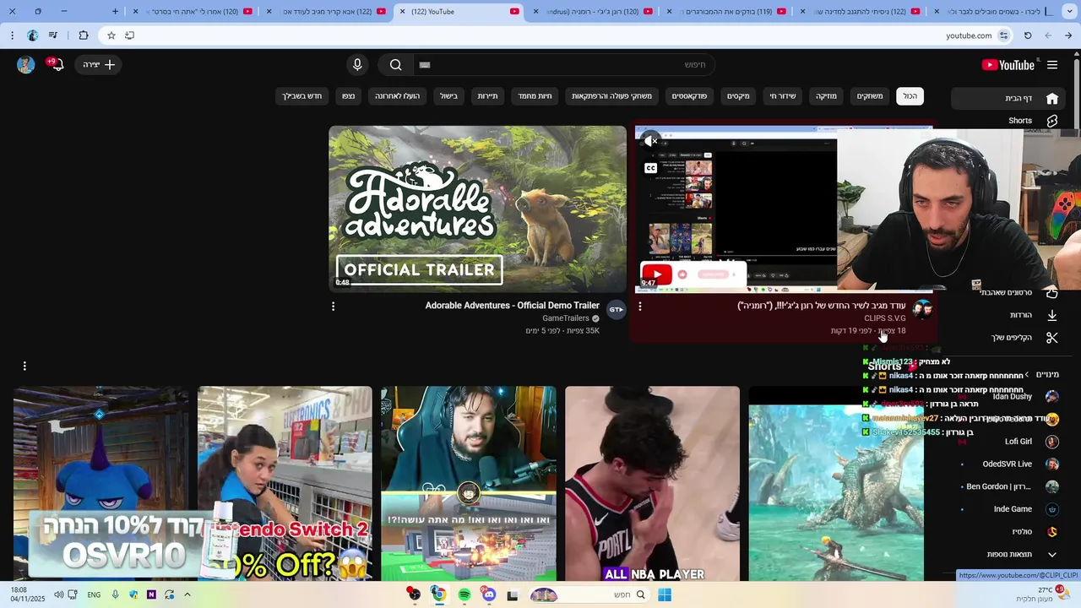The height and width of the screenshot is (608, 1081).
Task: Reload the page in the browser toolbar
Action: (x=1028, y=35)
